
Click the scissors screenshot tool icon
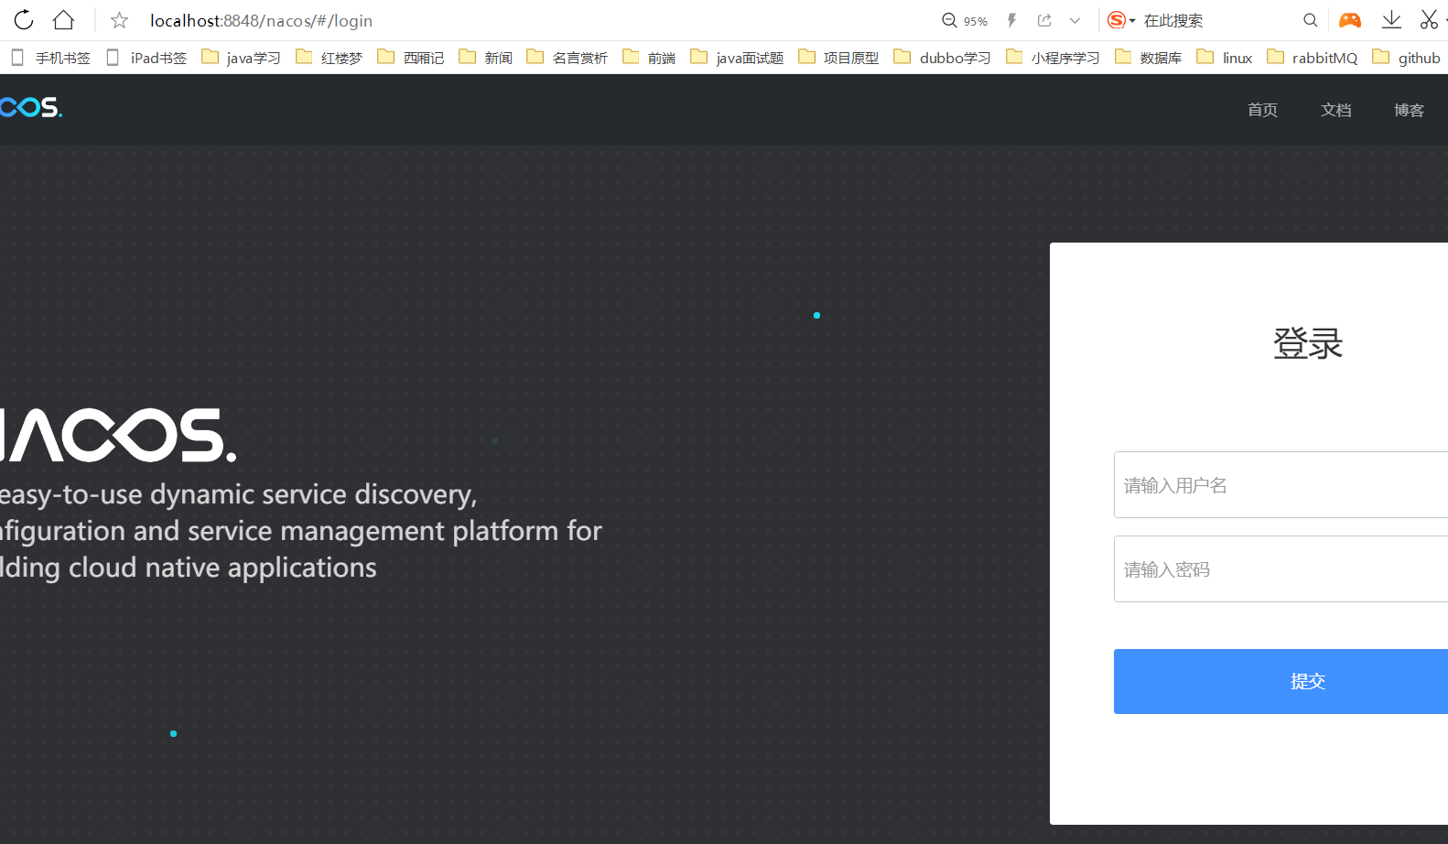click(1429, 19)
